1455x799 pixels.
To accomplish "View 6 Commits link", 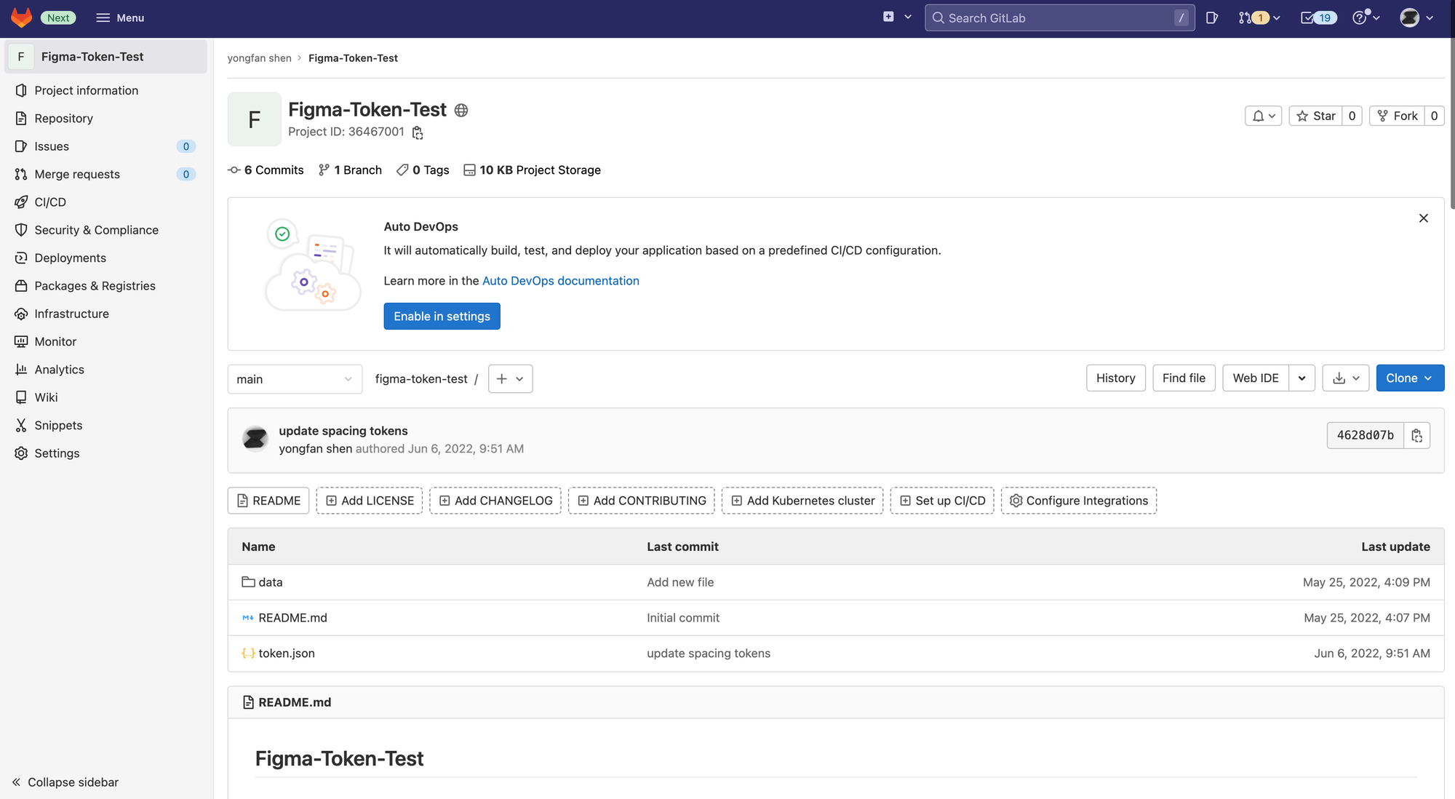I will [266, 170].
